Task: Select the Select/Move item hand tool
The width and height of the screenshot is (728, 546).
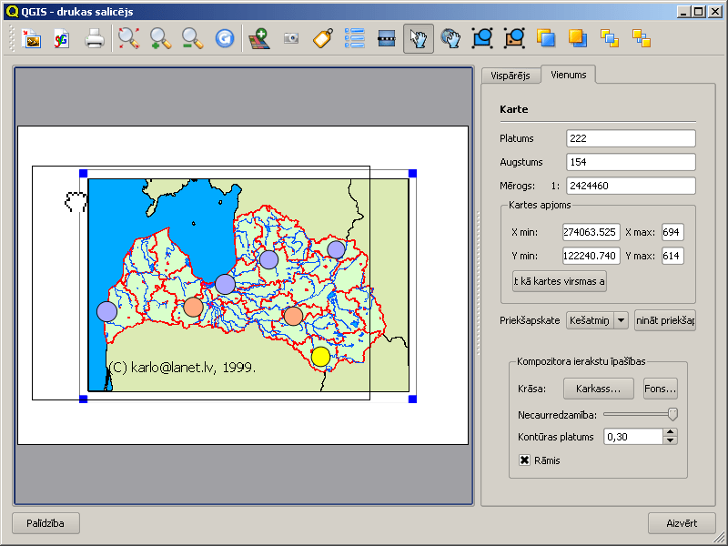Action: (419, 39)
